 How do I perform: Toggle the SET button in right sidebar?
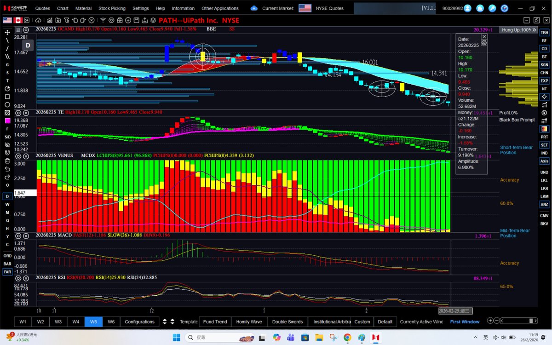click(544, 145)
